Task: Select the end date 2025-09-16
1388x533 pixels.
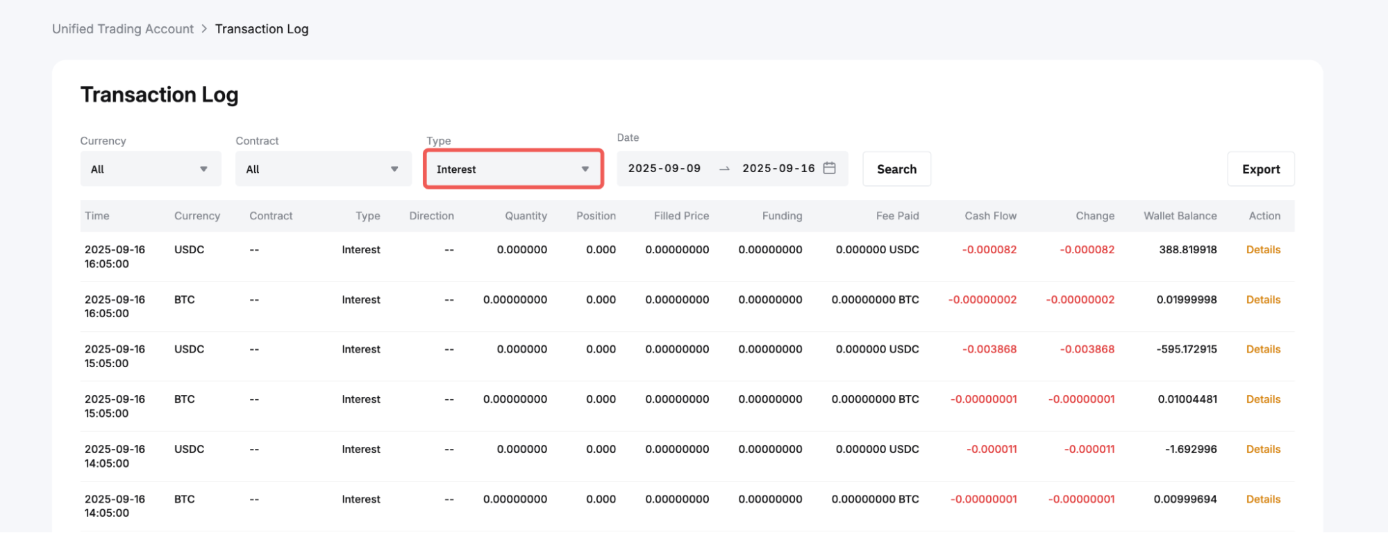Action: pyautogui.click(x=778, y=169)
